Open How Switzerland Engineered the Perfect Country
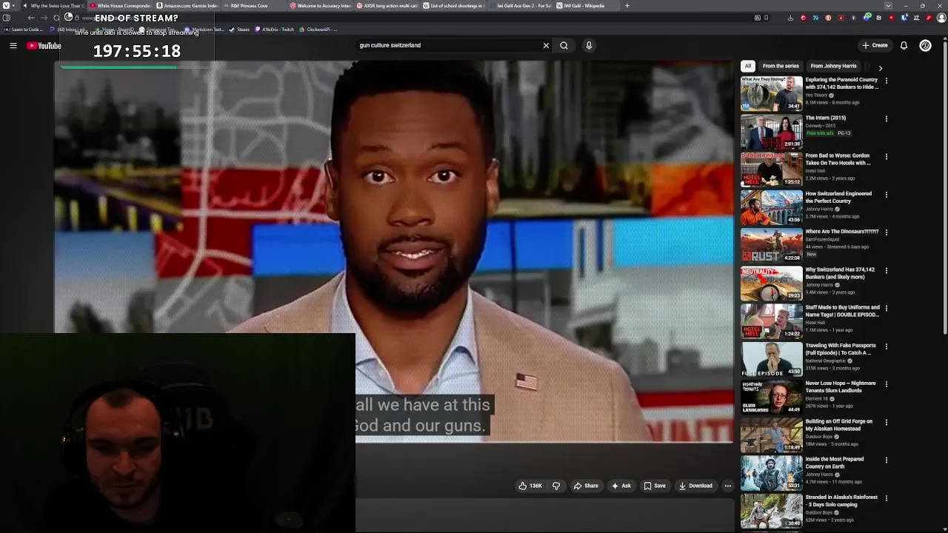948x533 pixels. [x=838, y=197]
